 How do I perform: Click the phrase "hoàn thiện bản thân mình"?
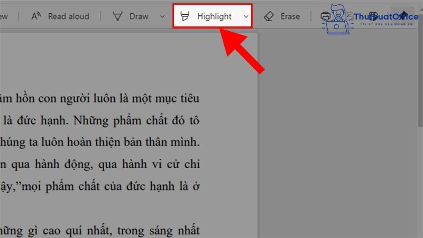point(133,142)
